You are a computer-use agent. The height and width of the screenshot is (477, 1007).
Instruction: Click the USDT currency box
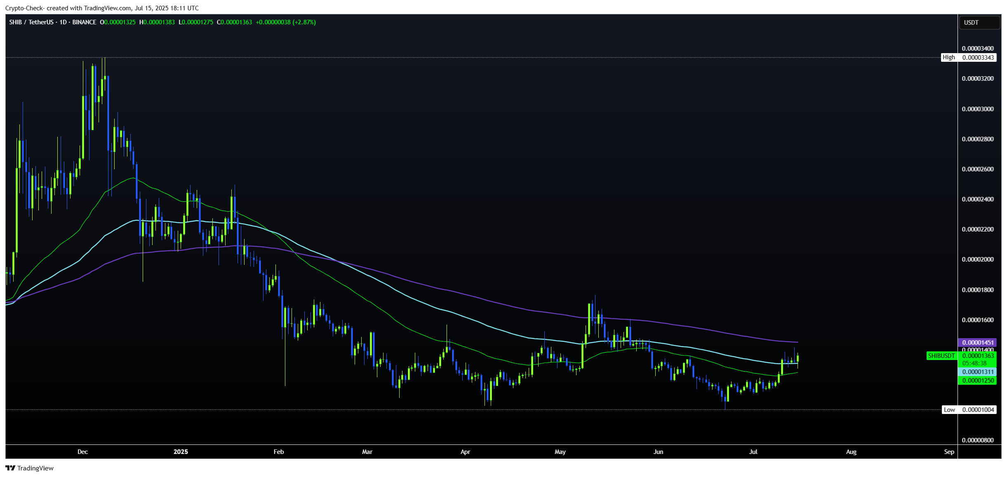pyautogui.click(x=979, y=23)
